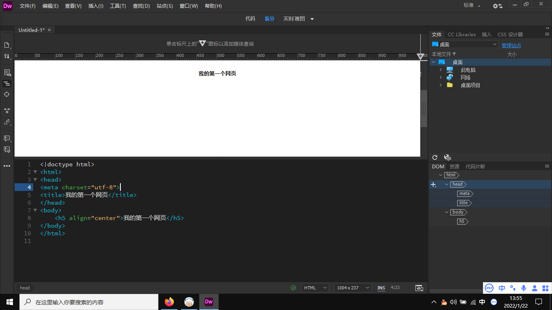The width and height of the screenshot is (552, 310).
Task: Expand all code arrows icon
Action: (x=7, y=111)
